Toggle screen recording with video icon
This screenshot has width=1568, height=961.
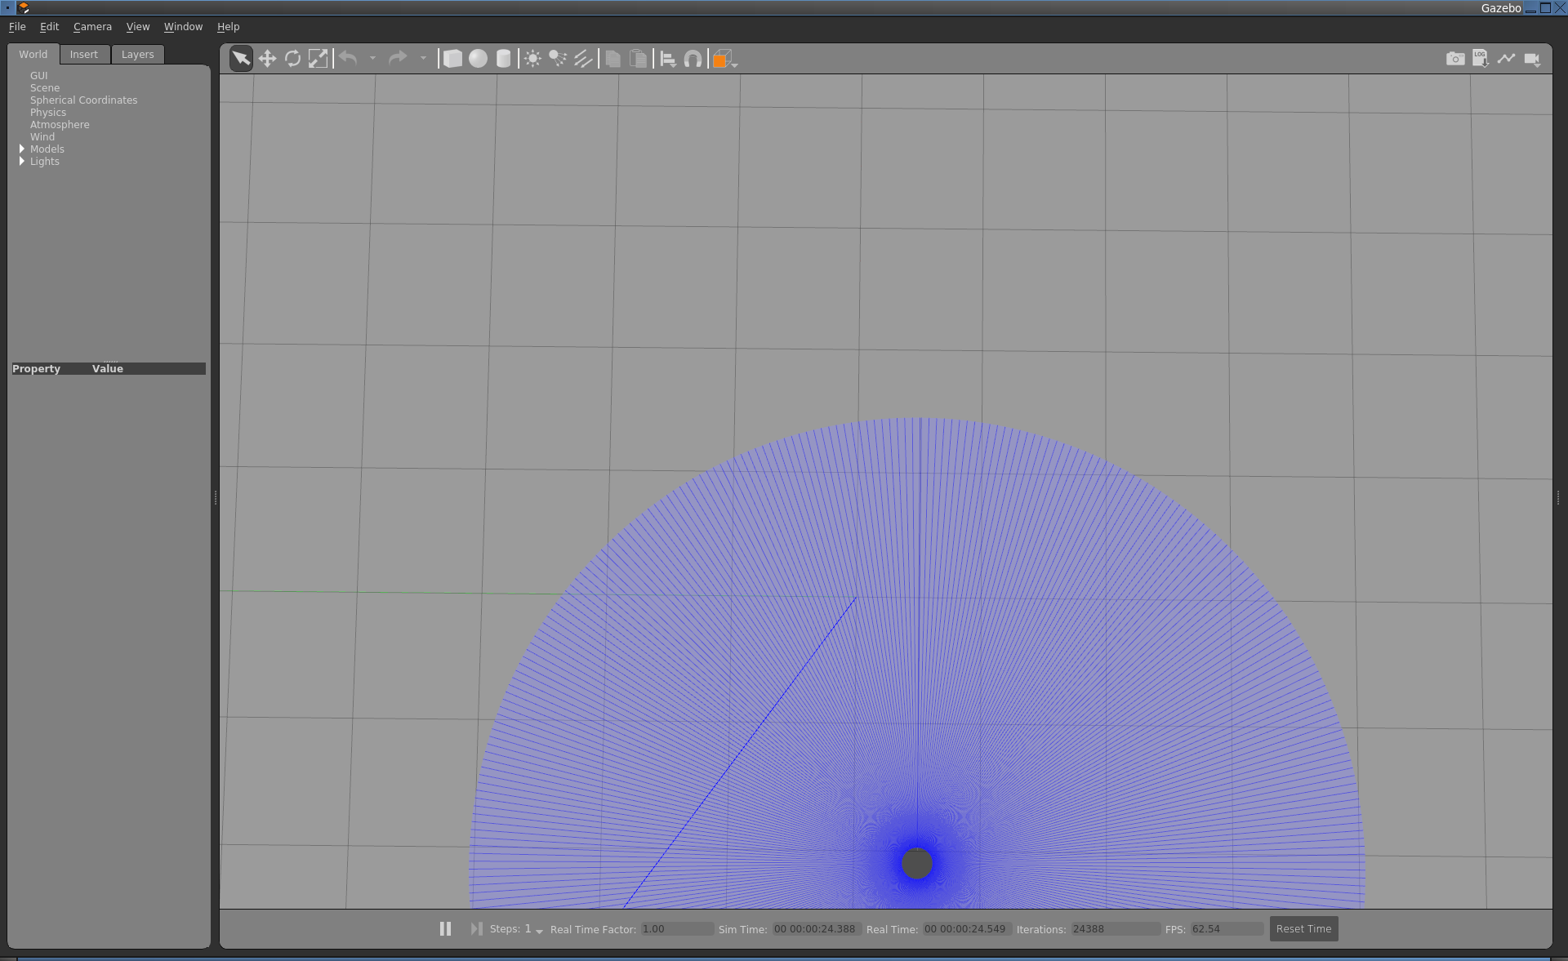coord(1533,58)
